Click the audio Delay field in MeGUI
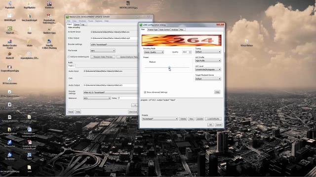The image size is (316, 177). [x=128, y=98]
